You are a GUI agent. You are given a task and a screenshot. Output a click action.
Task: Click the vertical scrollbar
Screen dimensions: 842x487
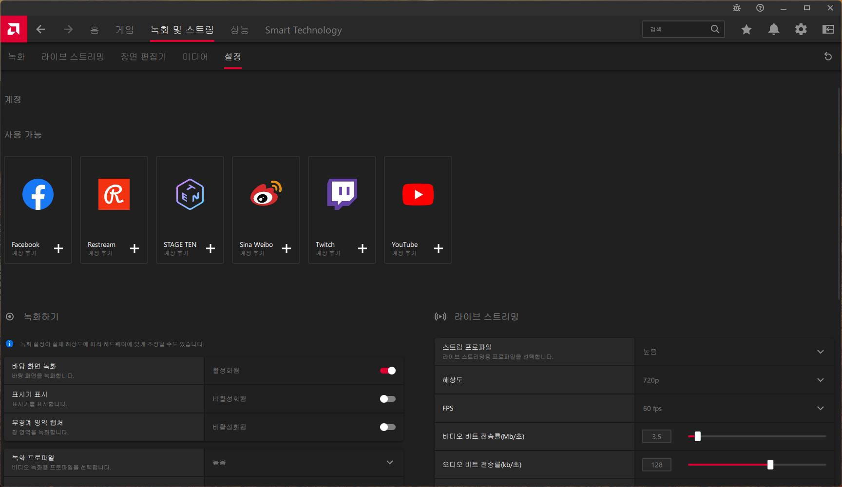(x=839, y=195)
